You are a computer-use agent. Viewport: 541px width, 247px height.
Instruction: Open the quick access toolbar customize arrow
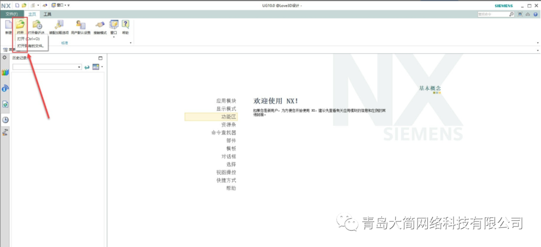[69, 6]
